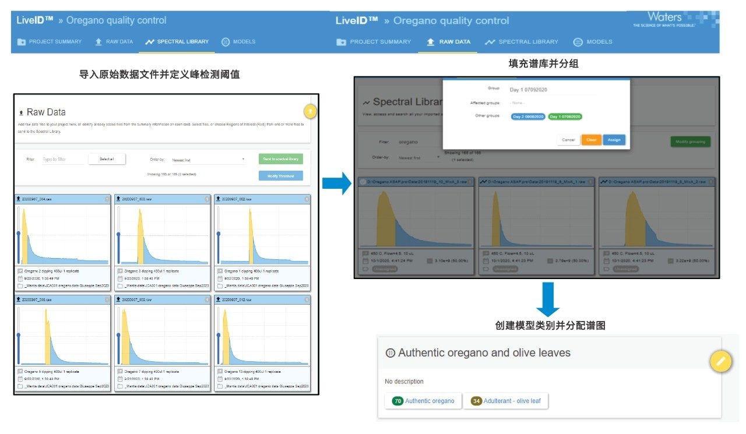Click the yellow pencil edit button
746x434 pixels.
[720, 362]
